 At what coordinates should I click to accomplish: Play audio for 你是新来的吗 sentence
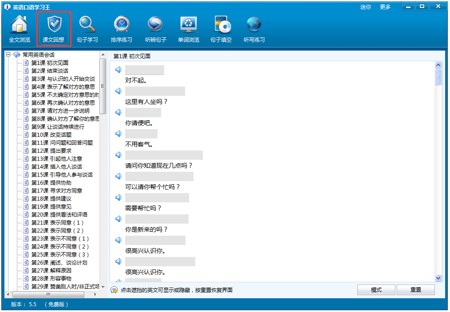pyautogui.click(x=118, y=219)
